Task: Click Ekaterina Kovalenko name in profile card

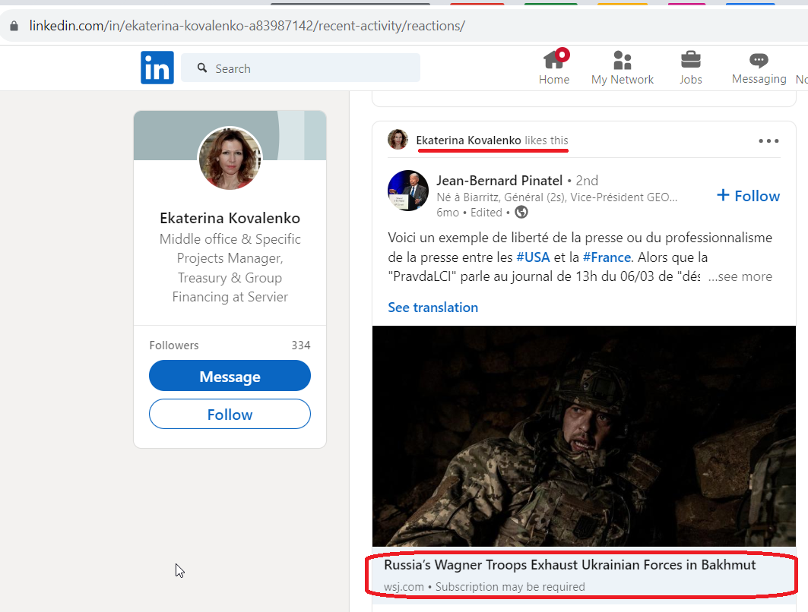Action: 230,218
